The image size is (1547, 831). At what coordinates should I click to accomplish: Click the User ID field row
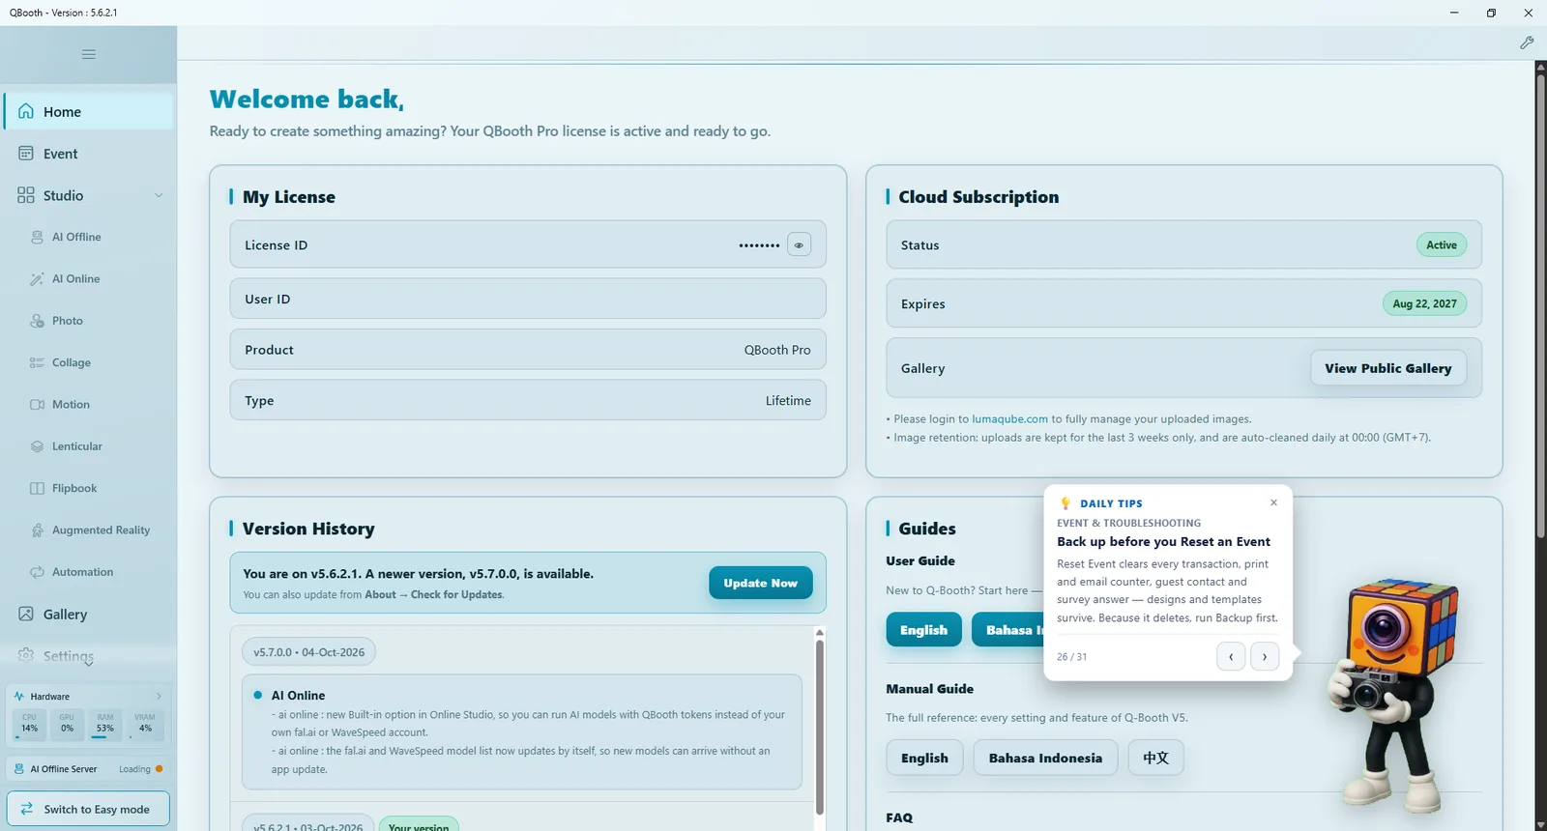click(528, 299)
